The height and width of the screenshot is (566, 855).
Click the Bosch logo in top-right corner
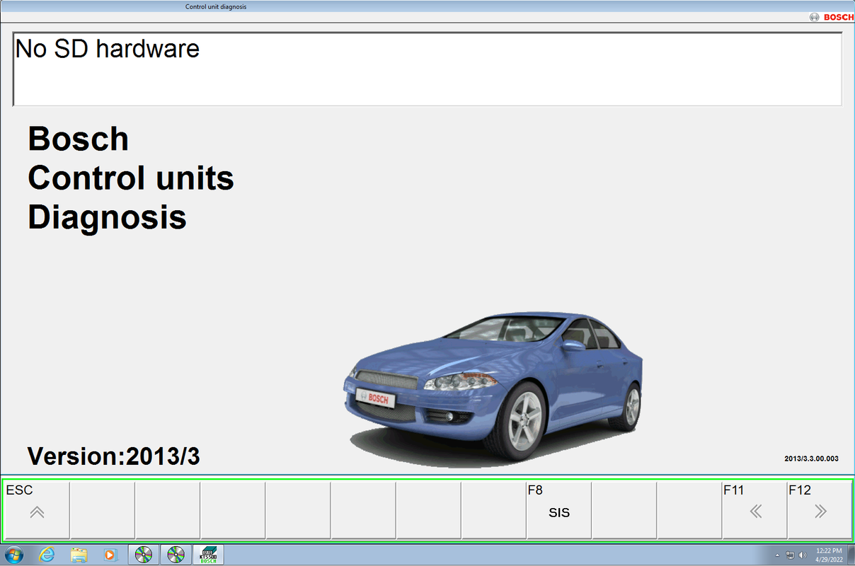tap(832, 17)
